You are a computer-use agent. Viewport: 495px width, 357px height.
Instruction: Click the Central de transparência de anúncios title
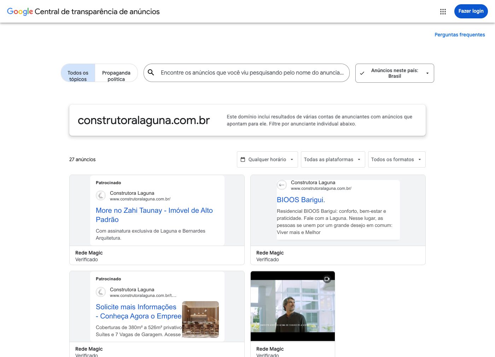click(x=97, y=12)
